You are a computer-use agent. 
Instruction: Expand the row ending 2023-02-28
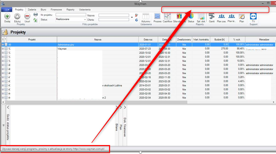click(3, 81)
